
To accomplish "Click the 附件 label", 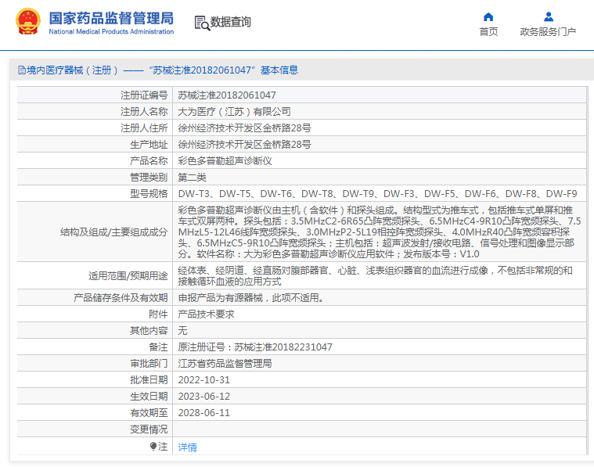I will [158, 314].
